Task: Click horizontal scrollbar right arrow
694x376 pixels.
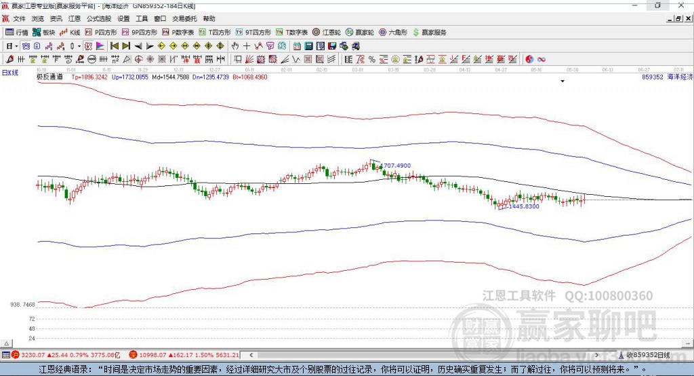Action: (x=597, y=355)
